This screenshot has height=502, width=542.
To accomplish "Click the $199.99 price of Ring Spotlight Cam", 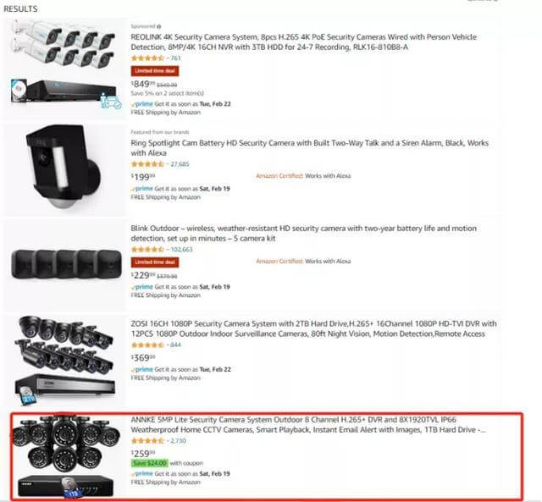I will (143, 177).
